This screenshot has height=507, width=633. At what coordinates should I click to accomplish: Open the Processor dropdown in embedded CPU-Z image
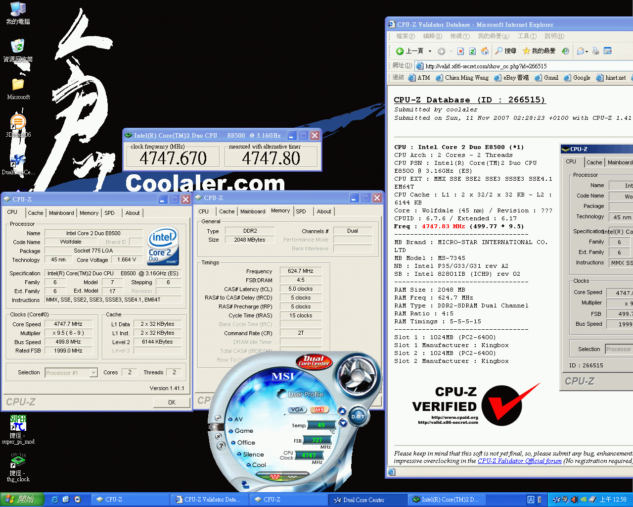click(619, 349)
